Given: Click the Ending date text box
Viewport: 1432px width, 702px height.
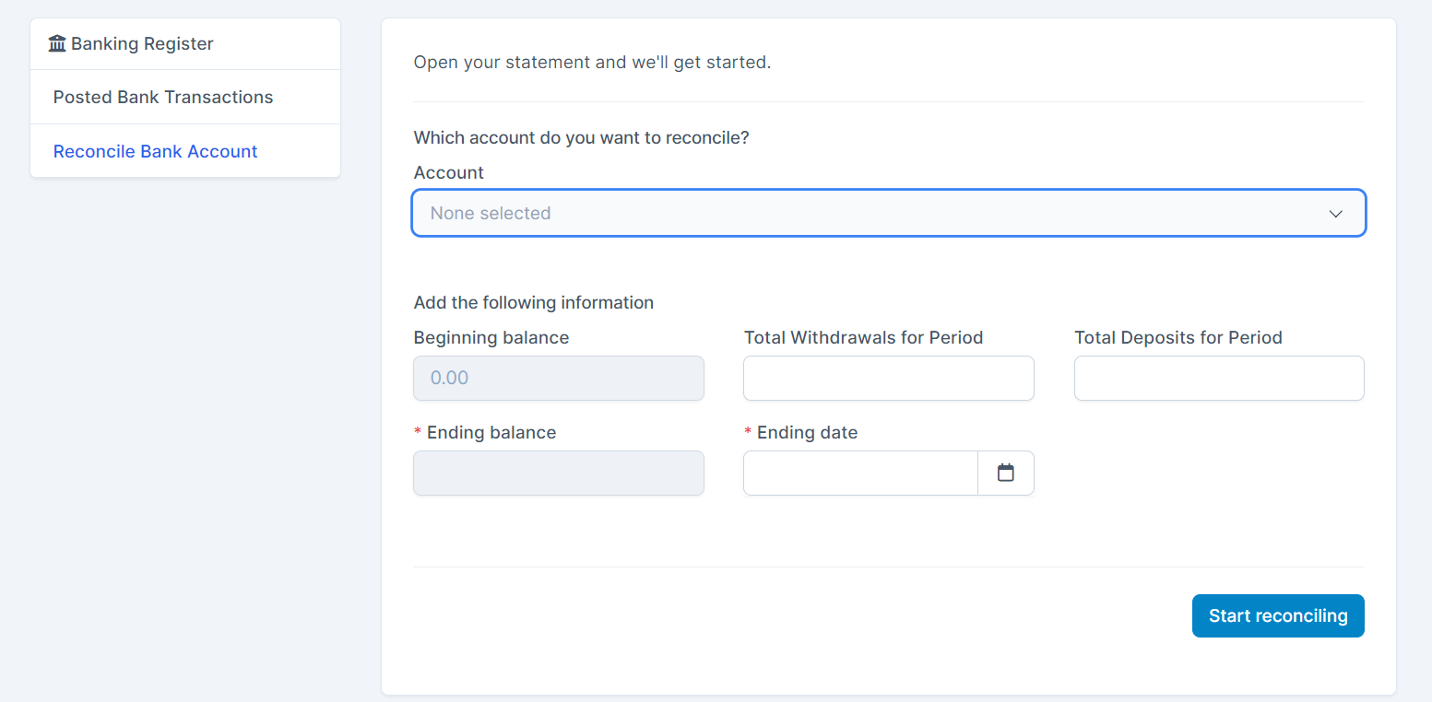Looking at the screenshot, I should coord(859,473).
